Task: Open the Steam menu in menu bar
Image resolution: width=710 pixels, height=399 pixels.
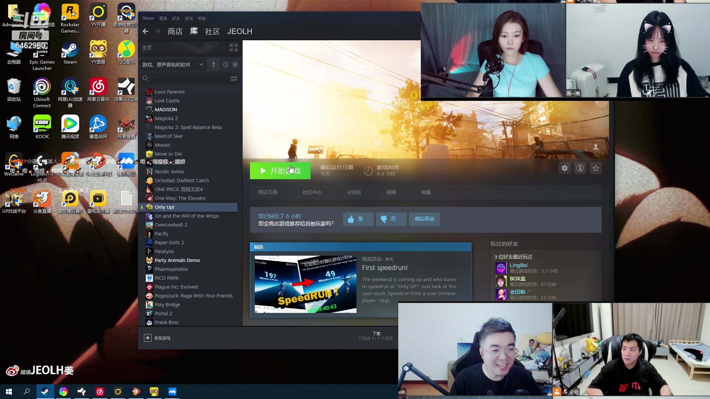Action: click(x=148, y=18)
